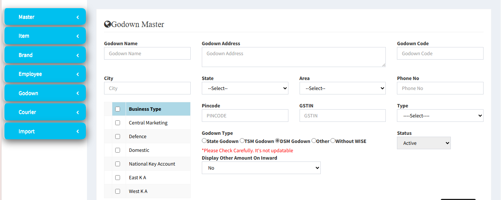Tick the Central Marketing checkbox

pyautogui.click(x=118, y=123)
